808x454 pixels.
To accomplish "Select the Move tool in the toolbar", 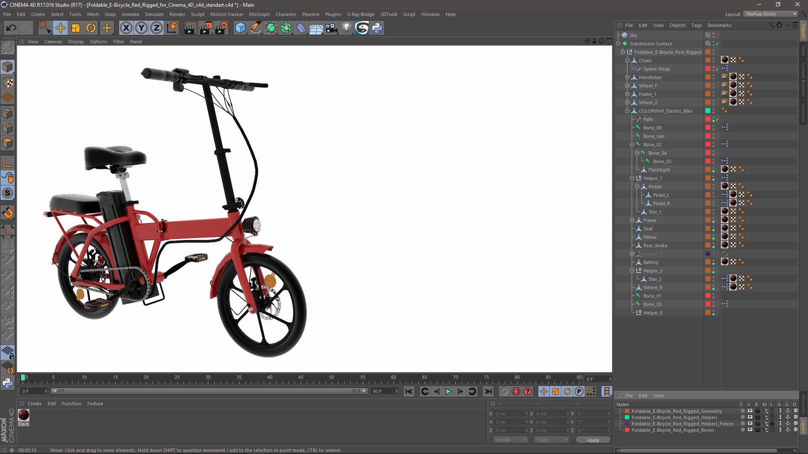I will pos(60,28).
